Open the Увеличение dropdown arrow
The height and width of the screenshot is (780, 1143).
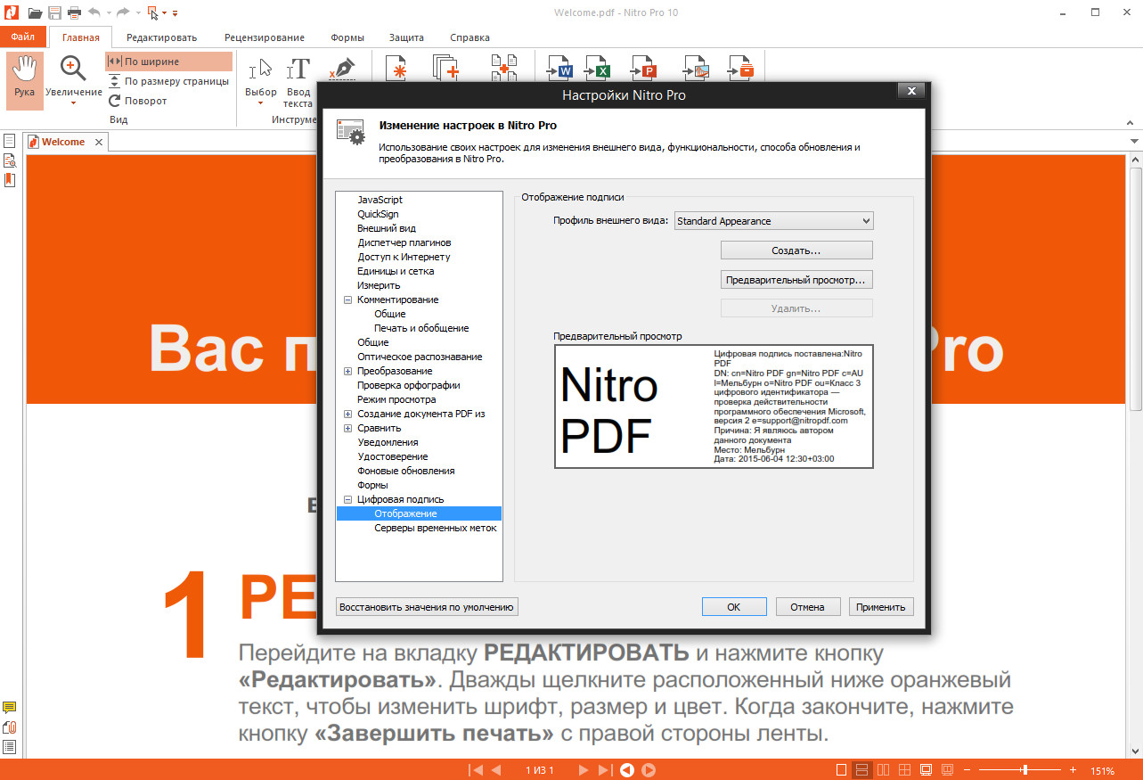[x=73, y=103]
